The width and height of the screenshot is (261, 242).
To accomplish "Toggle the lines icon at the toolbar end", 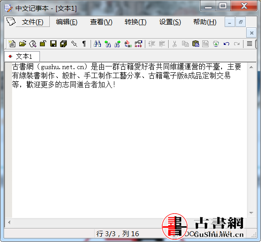I will tap(249, 44).
